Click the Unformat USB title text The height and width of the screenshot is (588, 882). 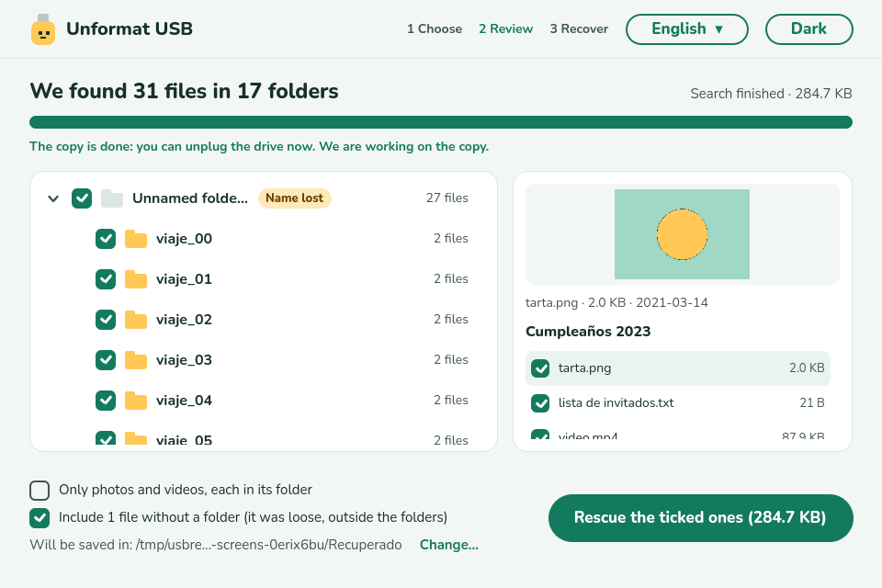(x=130, y=28)
